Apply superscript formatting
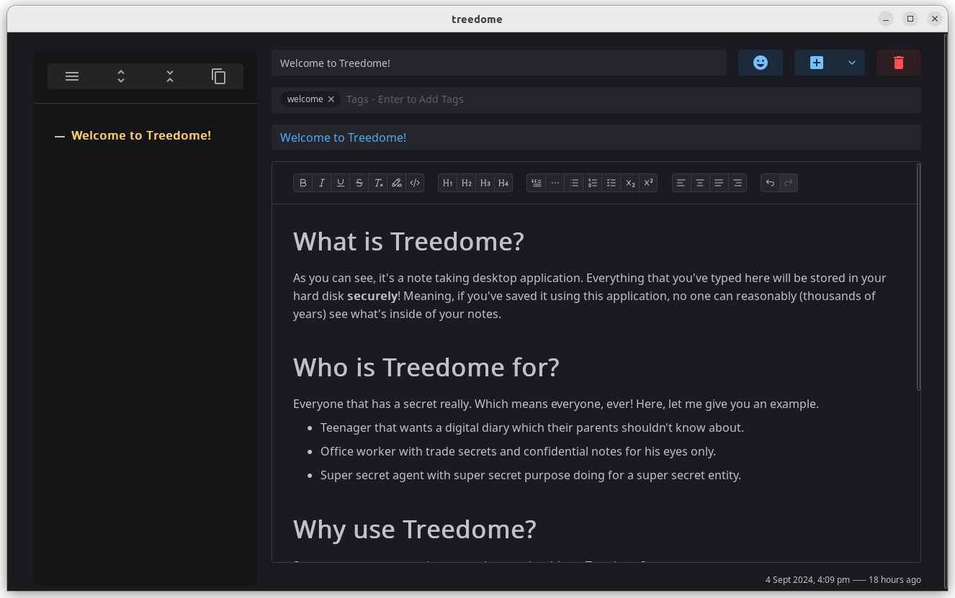The width and height of the screenshot is (955, 598). 647,183
